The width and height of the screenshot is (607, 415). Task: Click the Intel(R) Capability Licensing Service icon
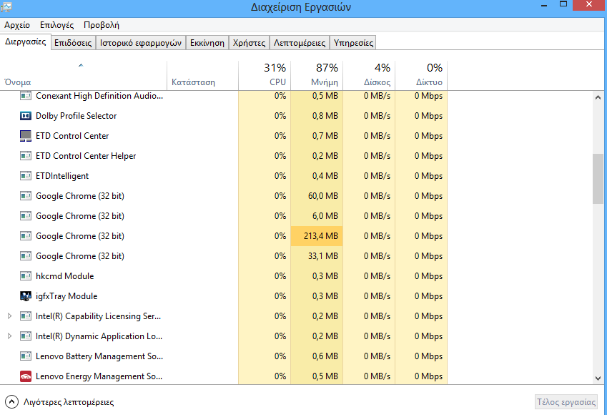pos(26,316)
